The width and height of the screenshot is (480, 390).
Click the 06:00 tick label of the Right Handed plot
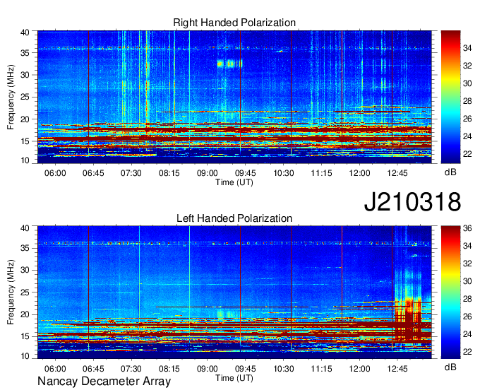click(x=55, y=173)
